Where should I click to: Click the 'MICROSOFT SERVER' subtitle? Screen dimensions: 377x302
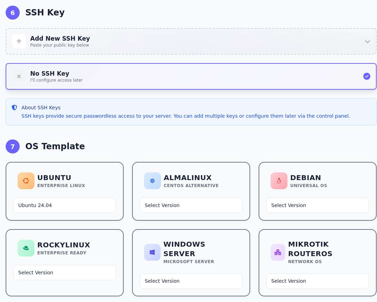188,261
